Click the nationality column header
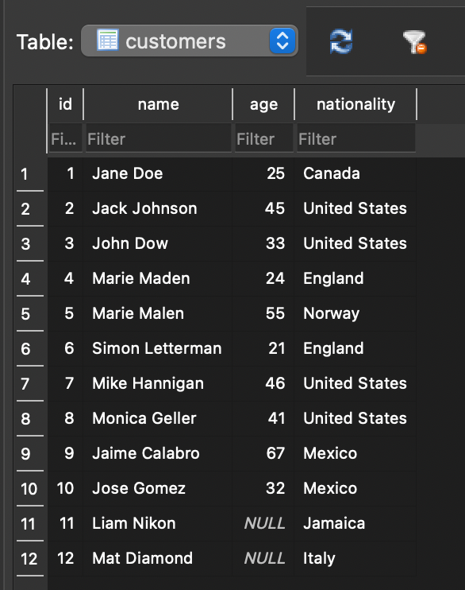The image size is (465, 590). [x=355, y=104]
